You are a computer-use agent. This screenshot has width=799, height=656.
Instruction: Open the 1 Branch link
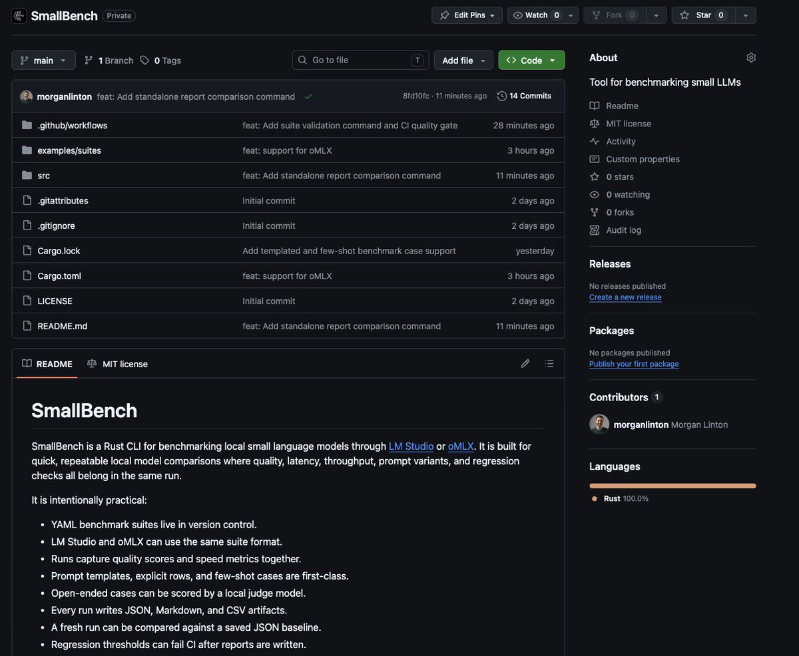click(109, 60)
